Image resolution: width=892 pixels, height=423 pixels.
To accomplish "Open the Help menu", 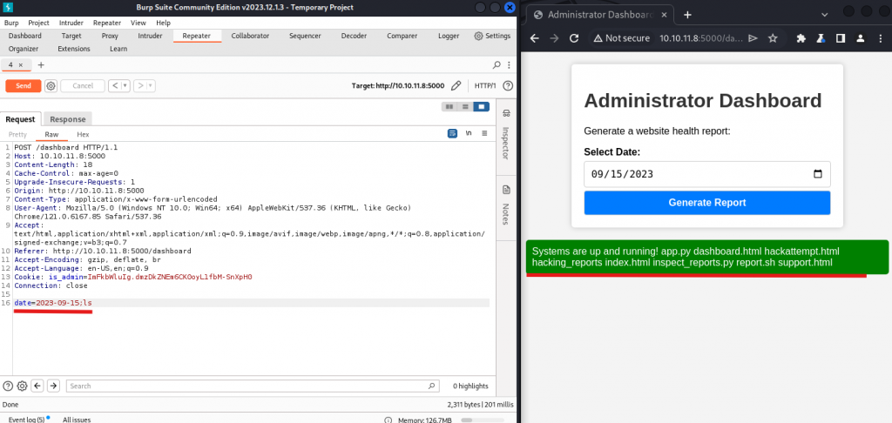I will (x=163, y=23).
